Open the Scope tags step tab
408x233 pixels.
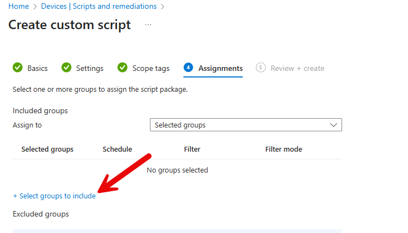pos(150,68)
